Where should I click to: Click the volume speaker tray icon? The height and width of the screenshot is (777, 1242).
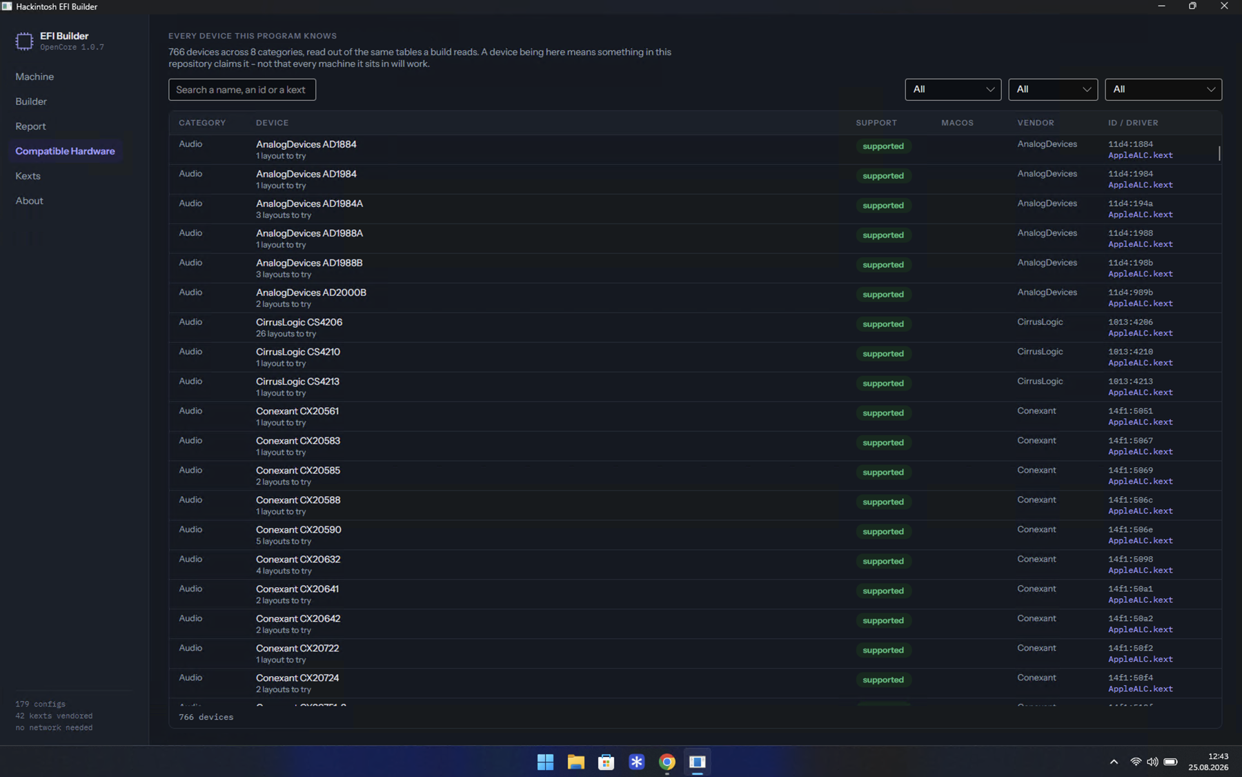(1152, 762)
